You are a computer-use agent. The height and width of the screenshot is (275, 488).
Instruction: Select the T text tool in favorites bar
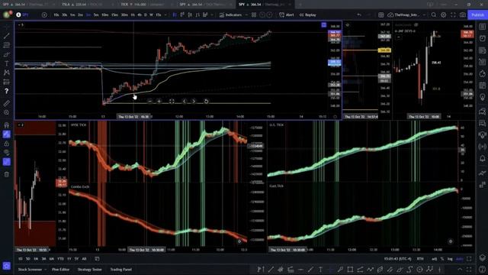pyautogui.click(x=320, y=270)
